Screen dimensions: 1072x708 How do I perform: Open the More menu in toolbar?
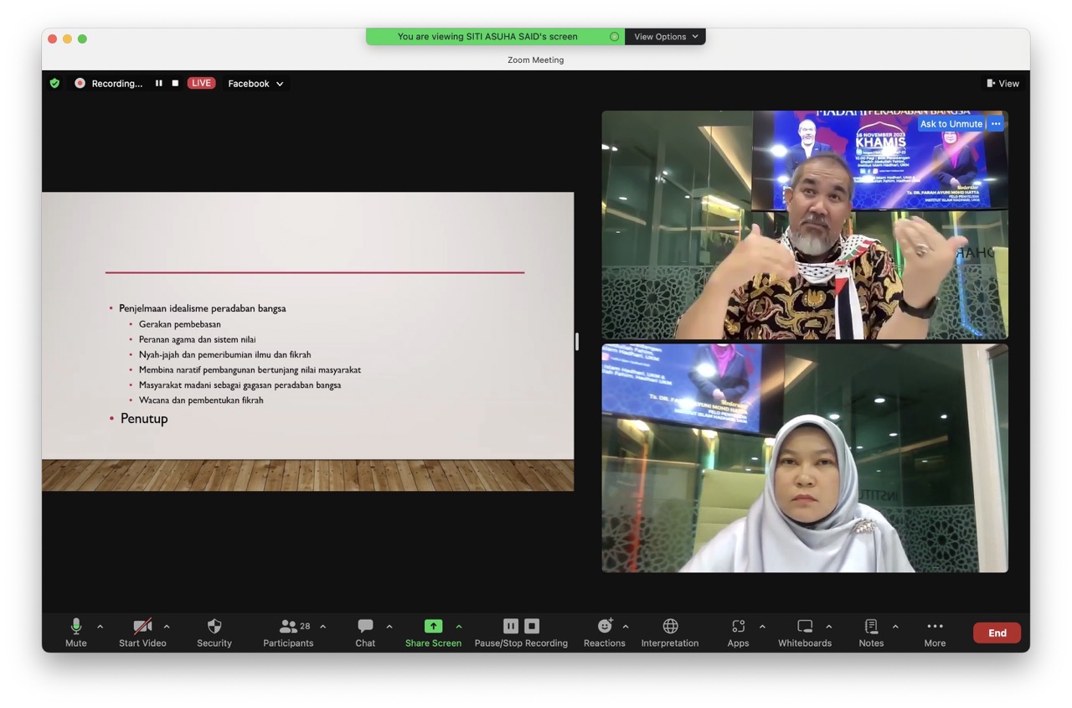click(935, 632)
